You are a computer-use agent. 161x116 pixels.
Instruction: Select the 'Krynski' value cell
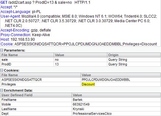pyautogui.click(x=116, y=109)
